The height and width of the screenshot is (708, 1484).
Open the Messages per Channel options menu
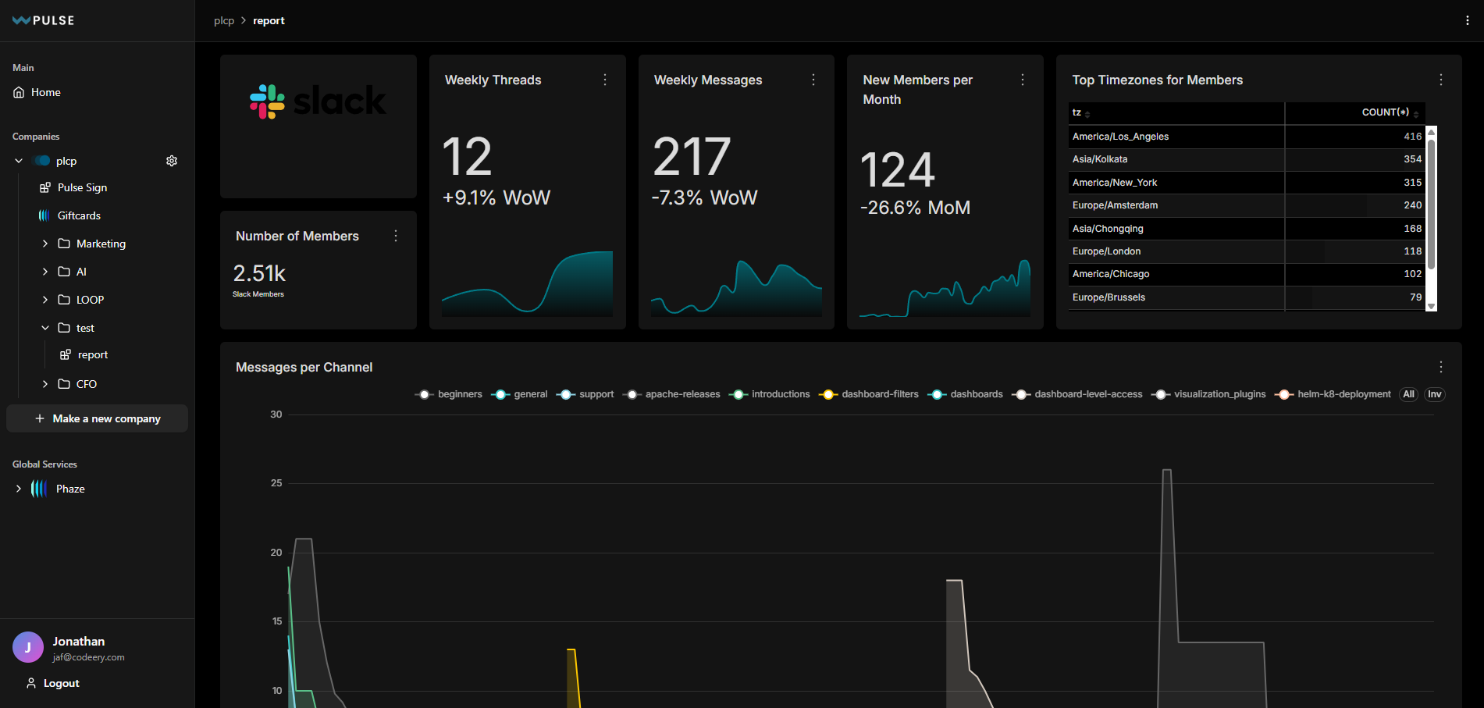tap(1441, 366)
